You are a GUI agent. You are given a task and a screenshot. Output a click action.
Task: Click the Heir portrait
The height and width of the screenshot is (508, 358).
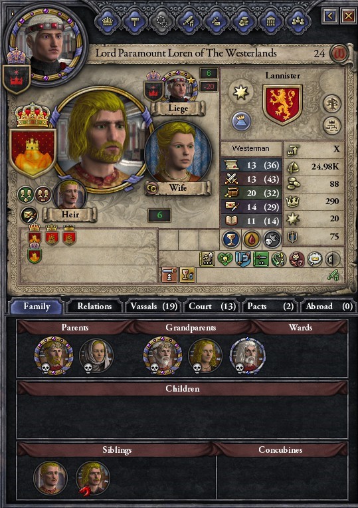click(70, 195)
